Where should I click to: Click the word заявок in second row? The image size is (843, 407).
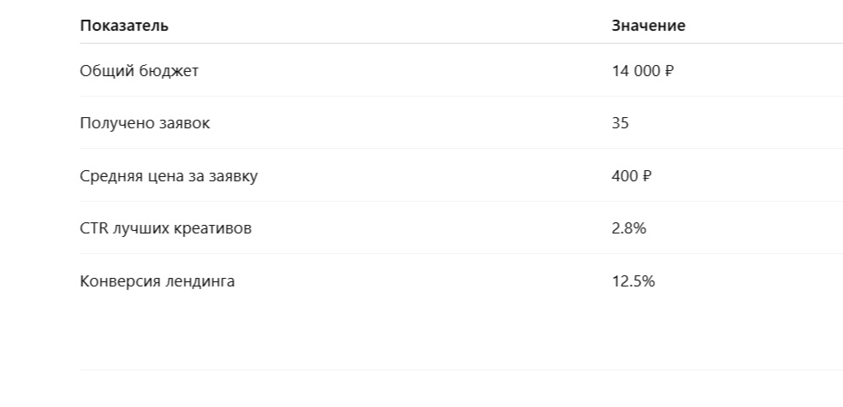184,123
